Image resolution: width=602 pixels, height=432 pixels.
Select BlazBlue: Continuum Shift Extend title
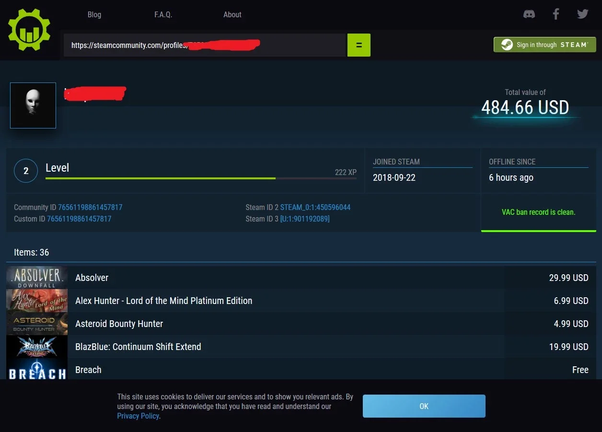(x=138, y=347)
